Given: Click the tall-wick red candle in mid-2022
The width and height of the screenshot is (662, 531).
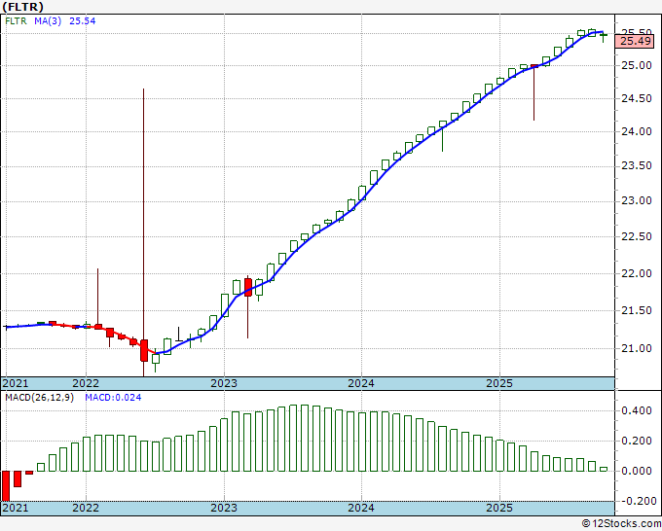Looking at the screenshot, I should [143, 350].
